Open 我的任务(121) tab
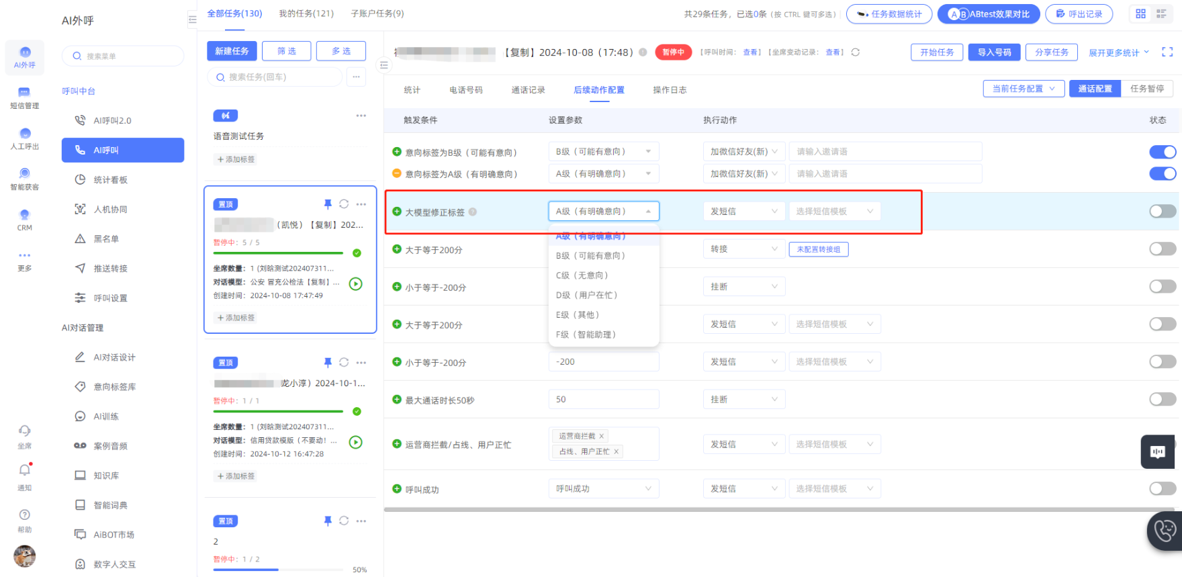 pos(306,13)
